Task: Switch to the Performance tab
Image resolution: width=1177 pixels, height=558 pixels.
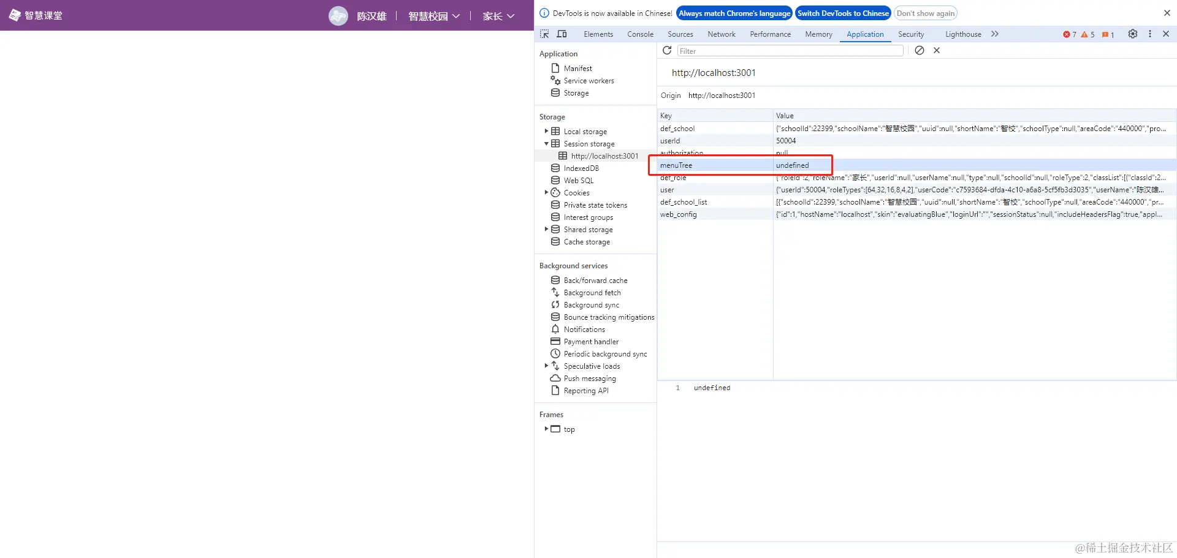Action: pos(771,34)
